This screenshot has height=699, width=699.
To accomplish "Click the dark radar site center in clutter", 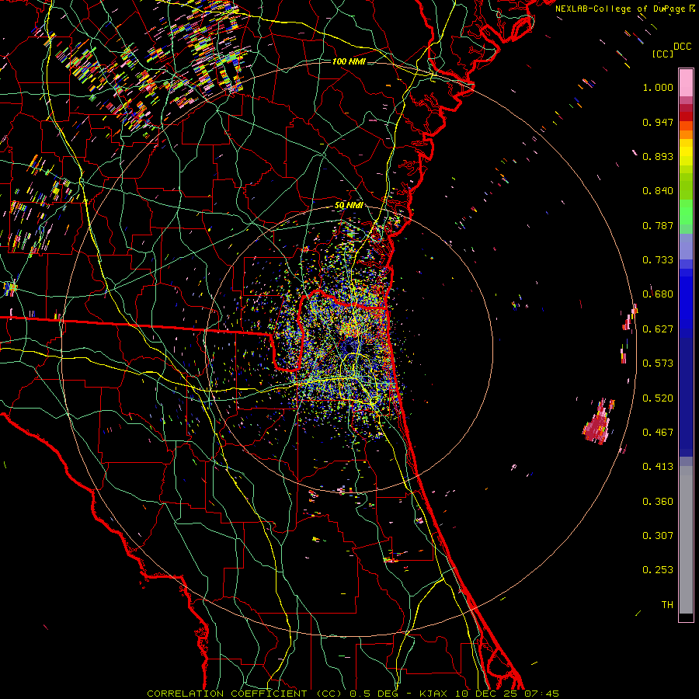I will (350, 347).
